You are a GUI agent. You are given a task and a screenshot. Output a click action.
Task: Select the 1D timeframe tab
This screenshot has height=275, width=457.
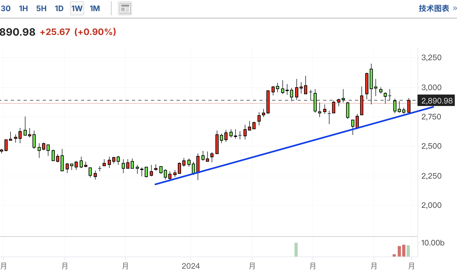(x=59, y=9)
